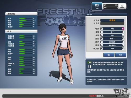This screenshot has width=131, height=98.
Task: Switch to previous body type (体型) option
Action: click(102, 32)
